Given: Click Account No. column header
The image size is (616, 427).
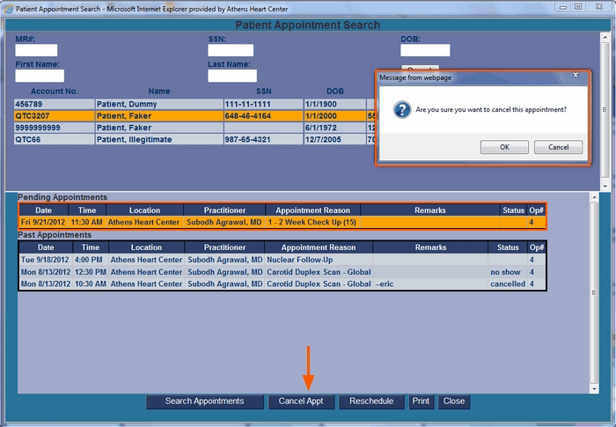Looking at the screenshot, I should click(55, 92).
